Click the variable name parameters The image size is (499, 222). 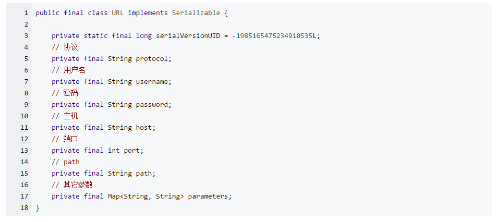pyautogui.click(x=208, y=196)
